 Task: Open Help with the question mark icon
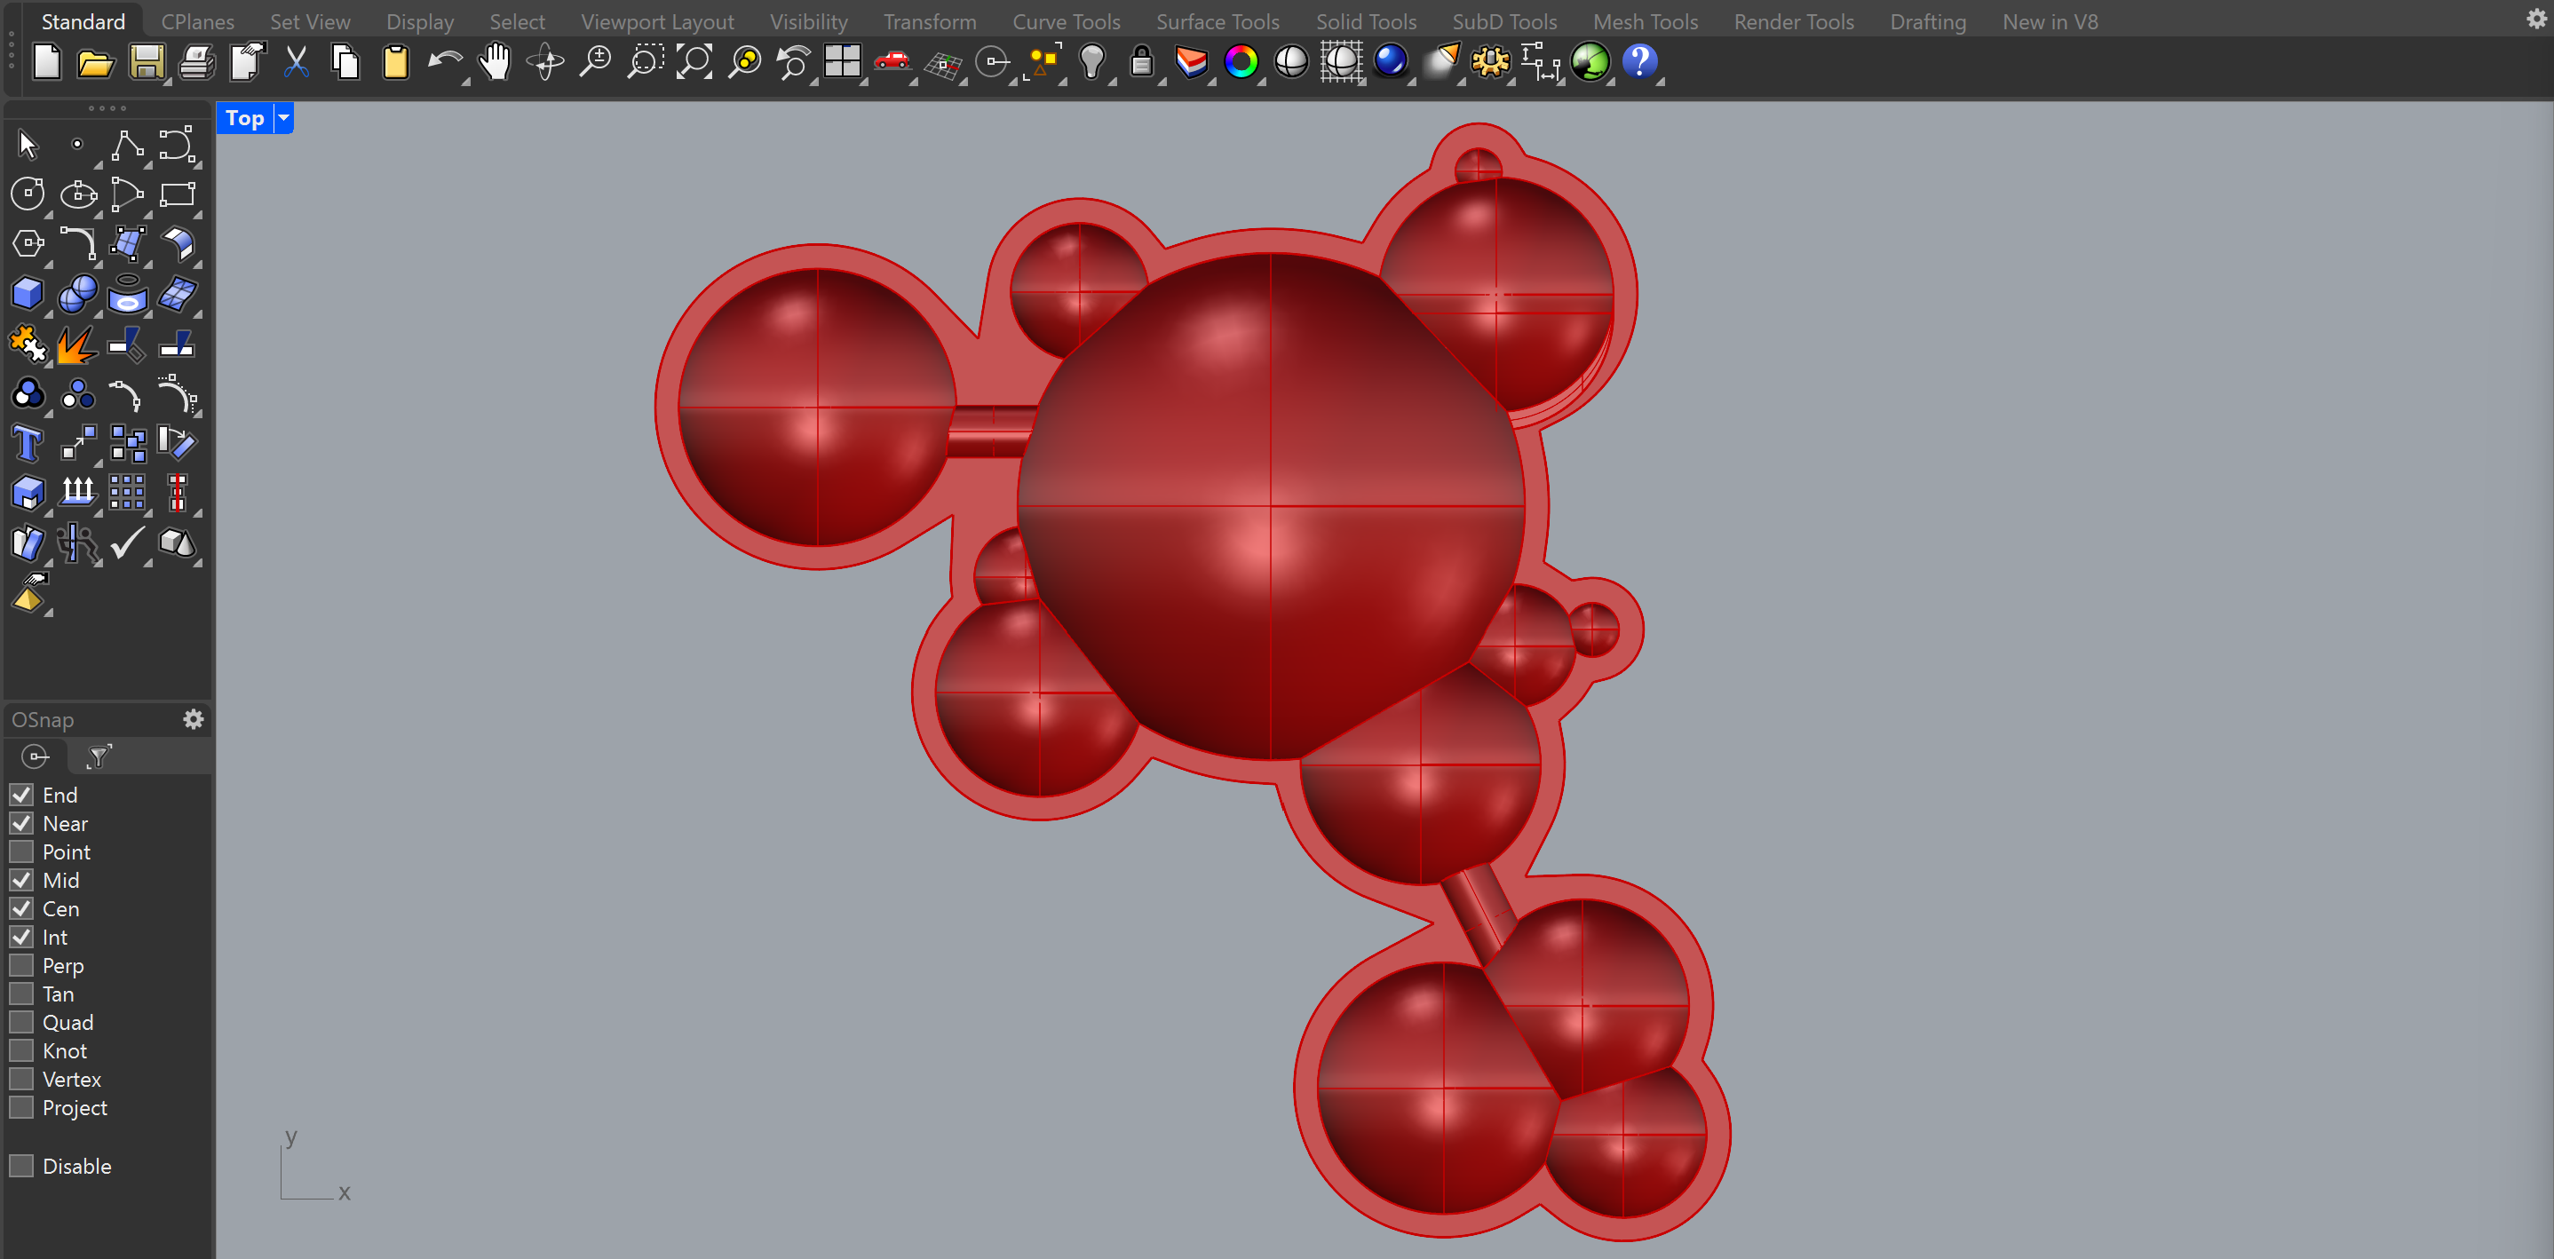(1639, 61)
